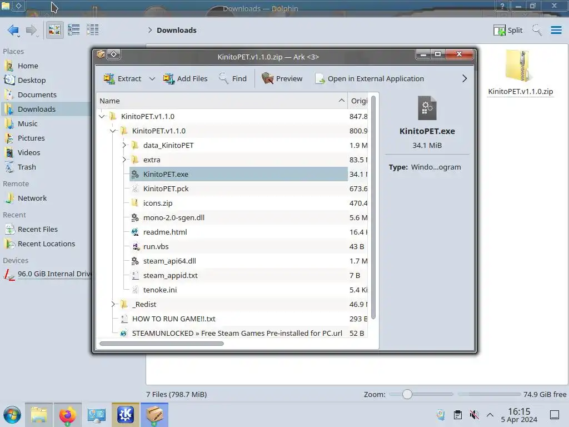Open the Extract dropdown arrow in Ark
This screenshot has height=427, width=569.
coord(152,78)
